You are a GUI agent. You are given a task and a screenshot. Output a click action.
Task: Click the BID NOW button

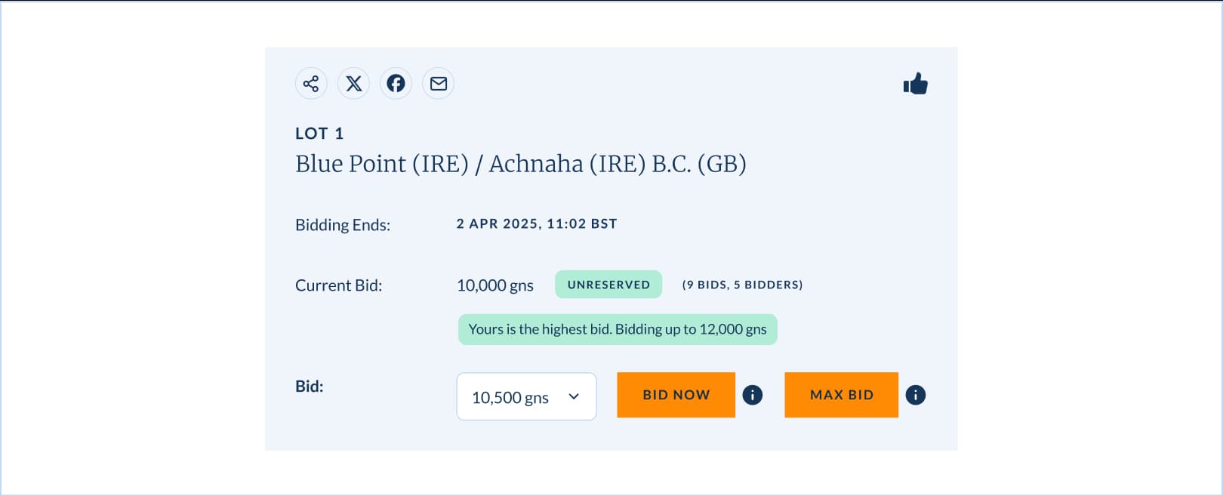click(x=676, y=395)
